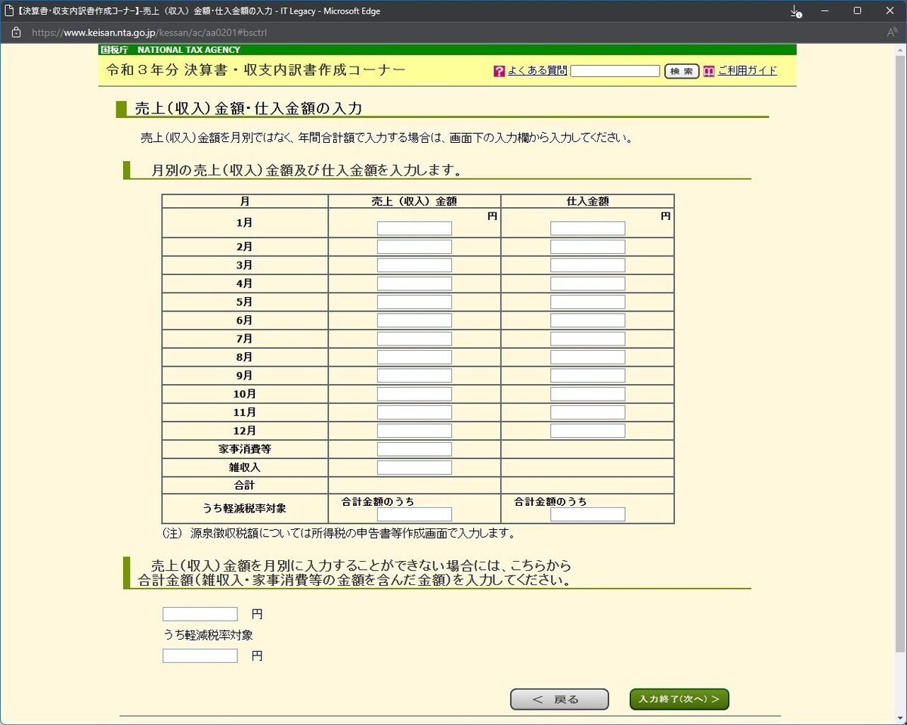Viewport: 907px width, 725px height.
Task: Click the 9月 仕入金額 field
Action: point(588,376)
